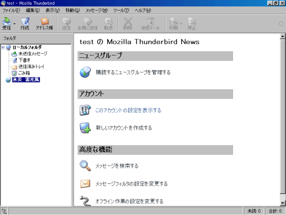286x215 pixels.
Task: Click the envelope message filter icon
Action: 85,184
